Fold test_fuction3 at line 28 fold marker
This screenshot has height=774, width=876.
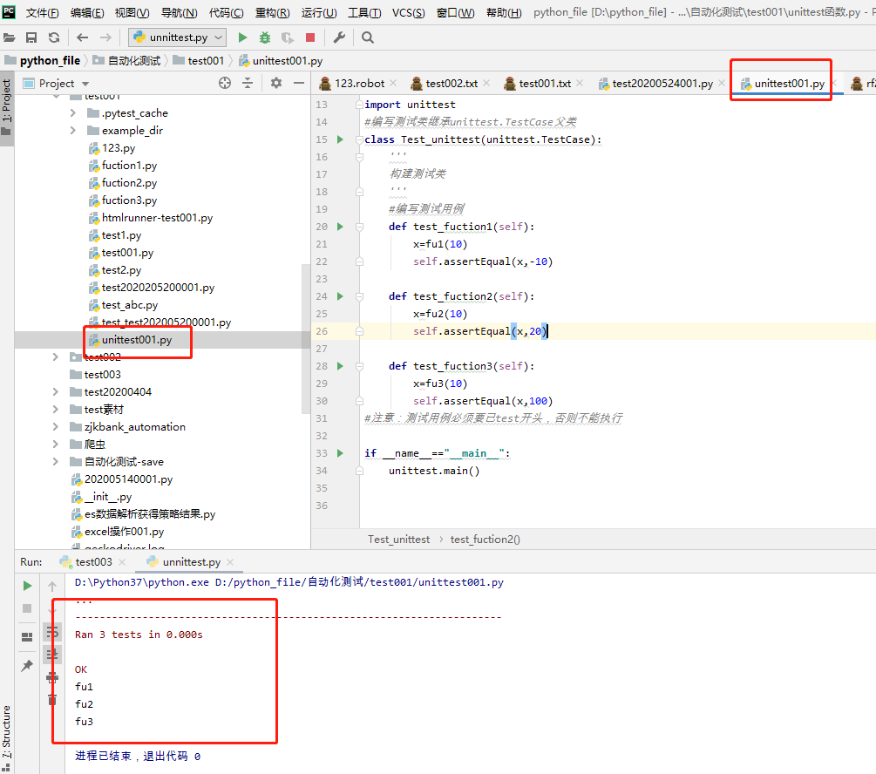pyautogui.click(x=359, y=366)
